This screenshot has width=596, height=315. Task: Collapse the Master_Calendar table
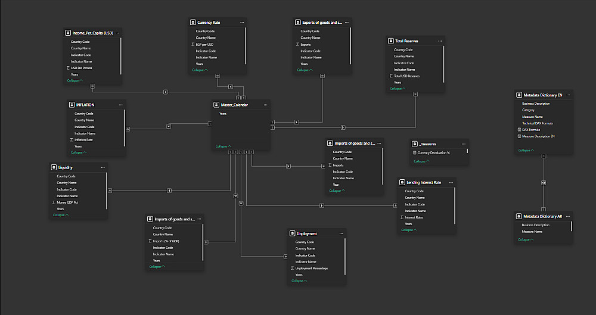(x=223, y=146)
